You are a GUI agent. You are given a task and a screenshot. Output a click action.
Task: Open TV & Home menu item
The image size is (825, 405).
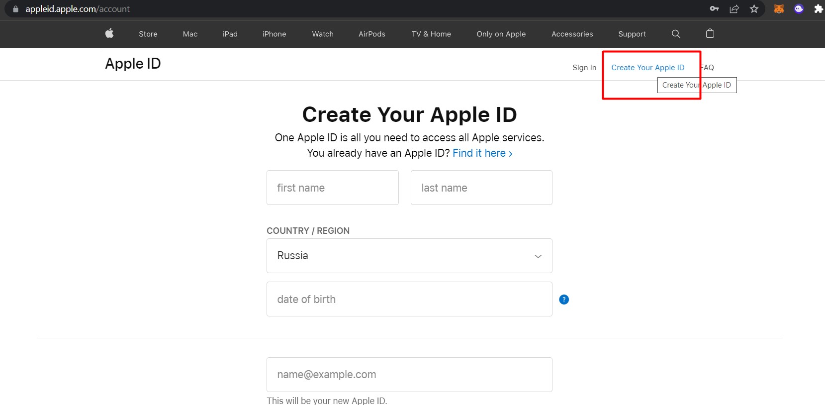[431, 34]
